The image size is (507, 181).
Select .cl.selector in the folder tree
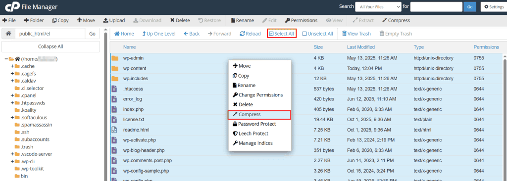point(32,88)
